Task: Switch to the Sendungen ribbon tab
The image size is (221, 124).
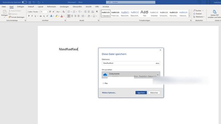Action: [64, 7]
